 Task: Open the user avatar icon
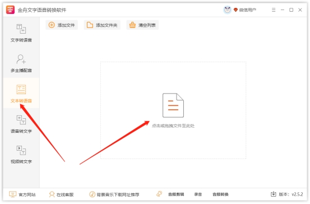click(x=228, y=10)
